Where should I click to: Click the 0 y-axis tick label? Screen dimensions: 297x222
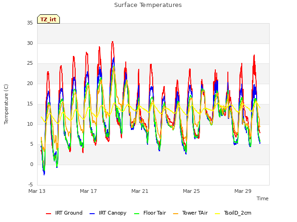pyautogui.click(x=32, y=165)
